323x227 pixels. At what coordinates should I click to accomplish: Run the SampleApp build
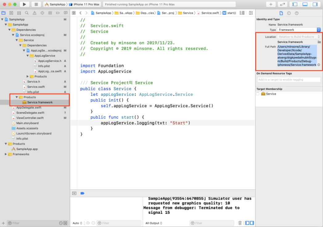pos(24,4)
